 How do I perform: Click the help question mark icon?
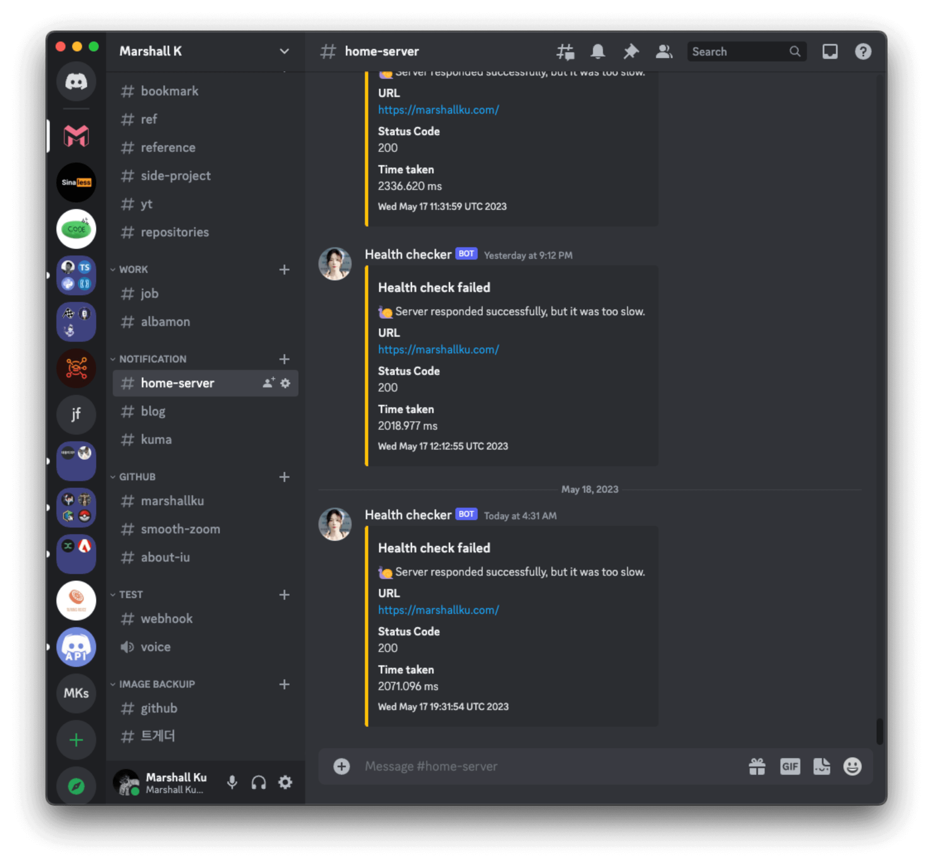coord(863,51)
